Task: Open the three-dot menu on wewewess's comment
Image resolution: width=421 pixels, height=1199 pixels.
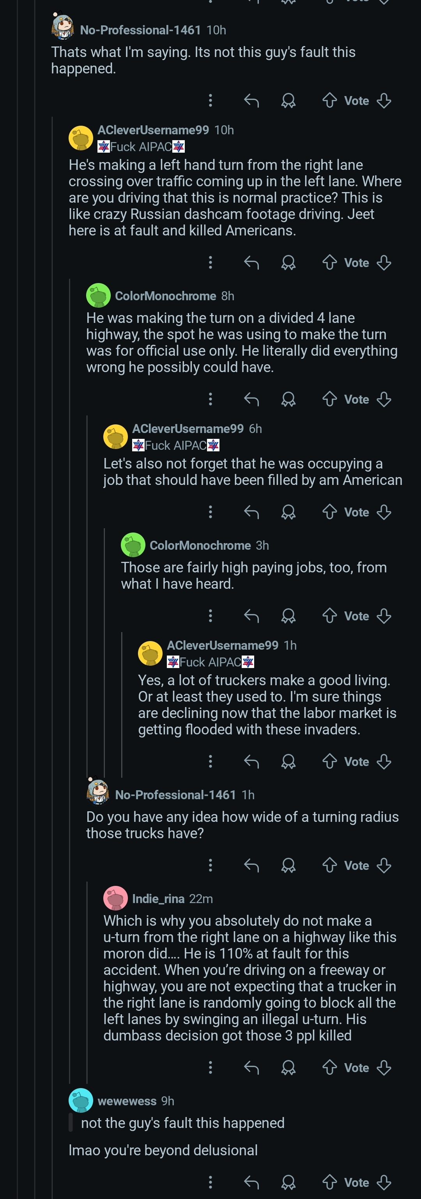Action: (210, 1182)
